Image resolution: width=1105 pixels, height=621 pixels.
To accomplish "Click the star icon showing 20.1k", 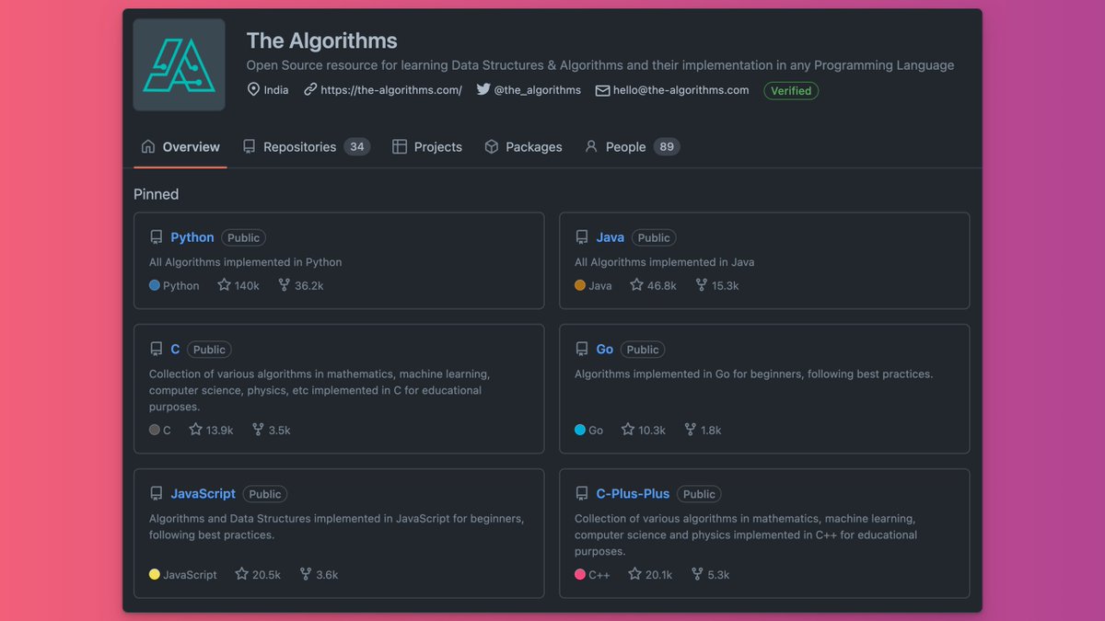I will 634,574.
